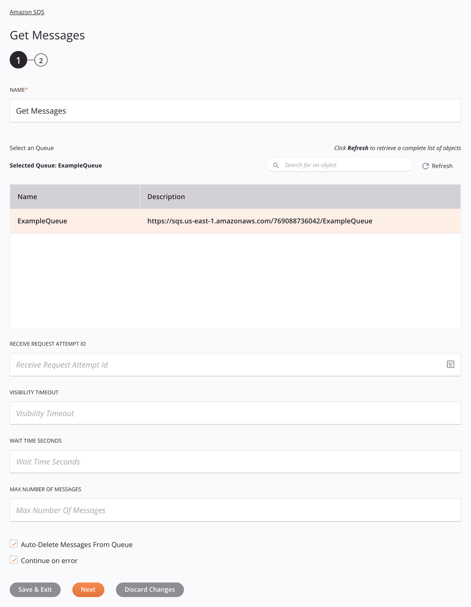Toggle the Continue on error checkbox
Viewport: 471px width, 607px height.
[x=14, y=560]
